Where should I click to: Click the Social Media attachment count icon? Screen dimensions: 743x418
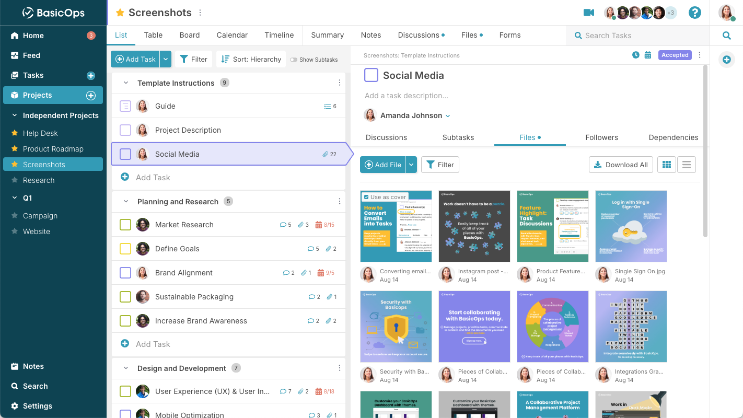[x=329, y=154]
